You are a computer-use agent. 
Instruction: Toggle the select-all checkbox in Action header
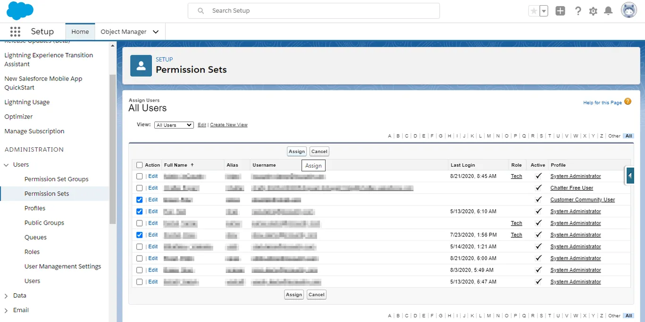pos(139,165)
